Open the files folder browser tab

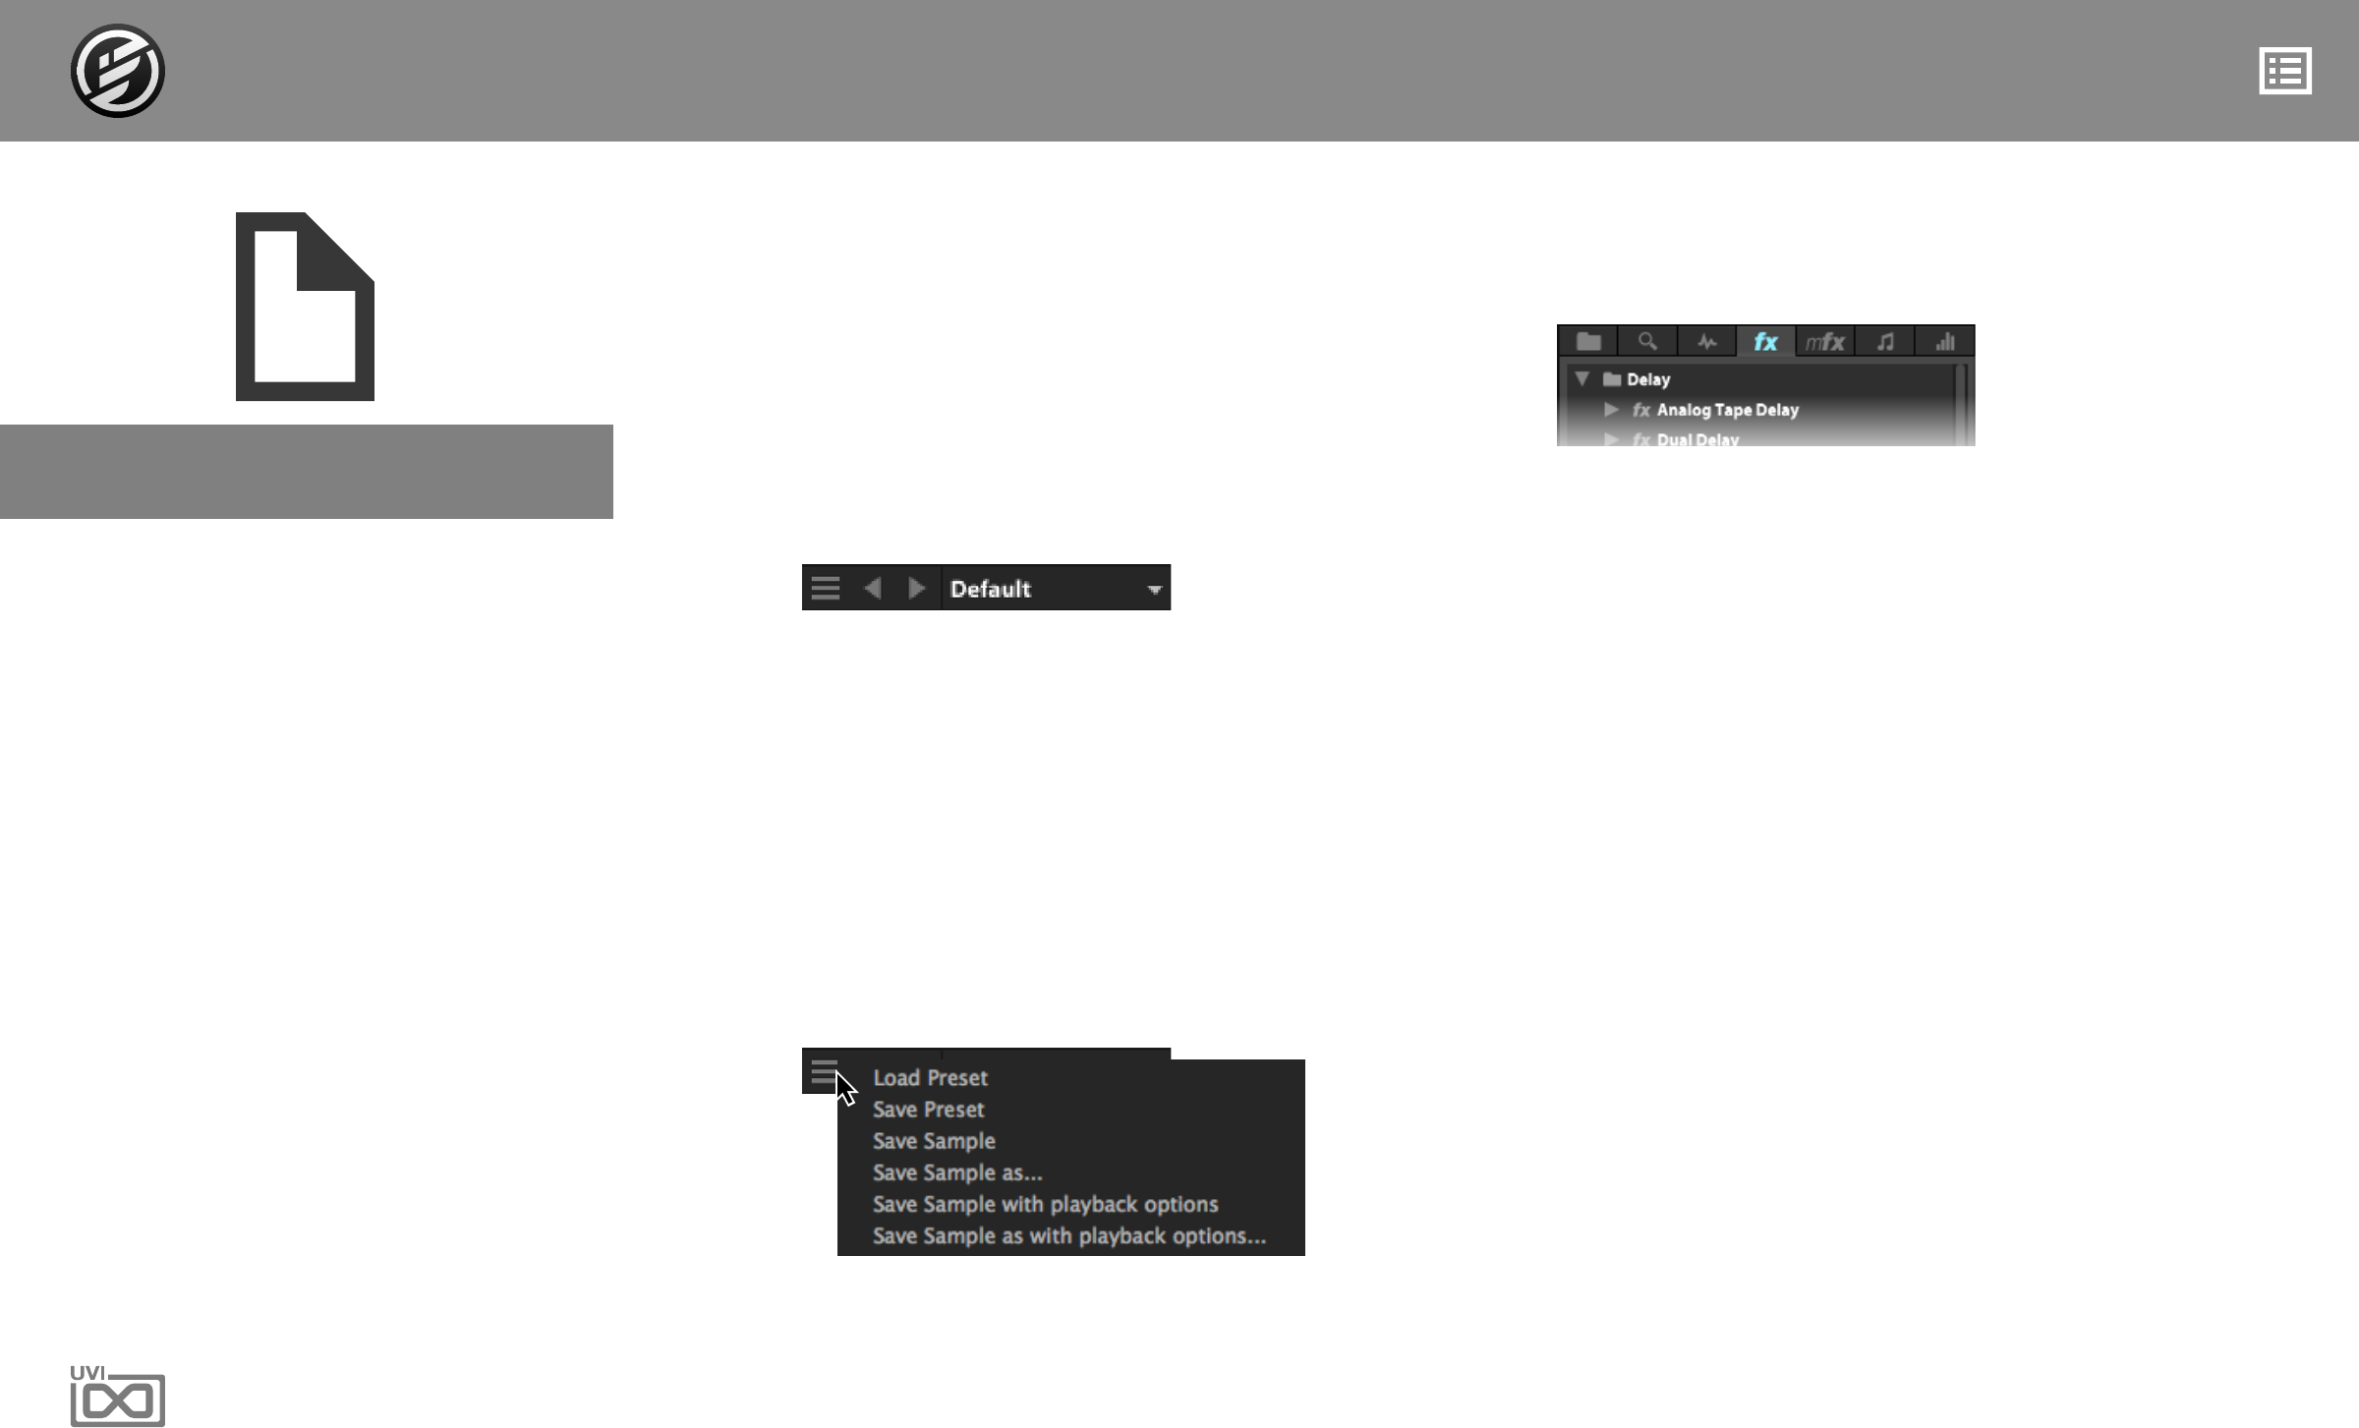(1588, 341)
